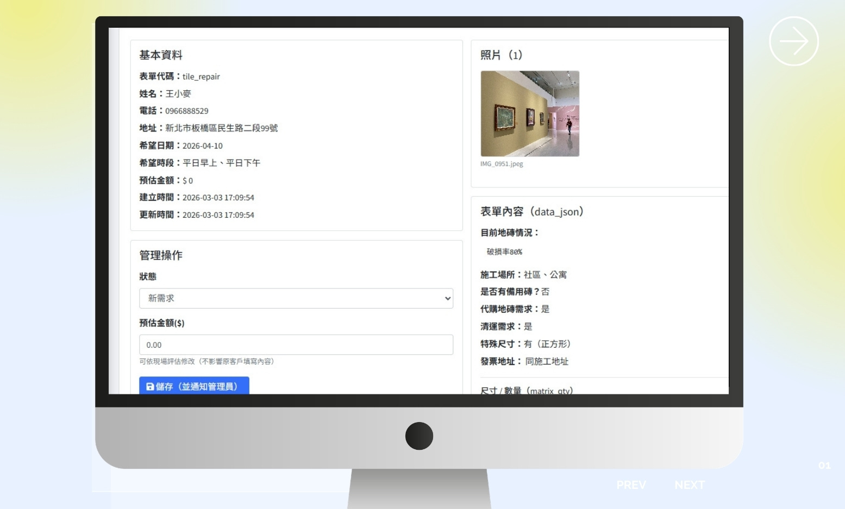The height and width of the screenshot is (509, 845).
Task: Click the page indicator labeled 01
Action: point(824,466)
